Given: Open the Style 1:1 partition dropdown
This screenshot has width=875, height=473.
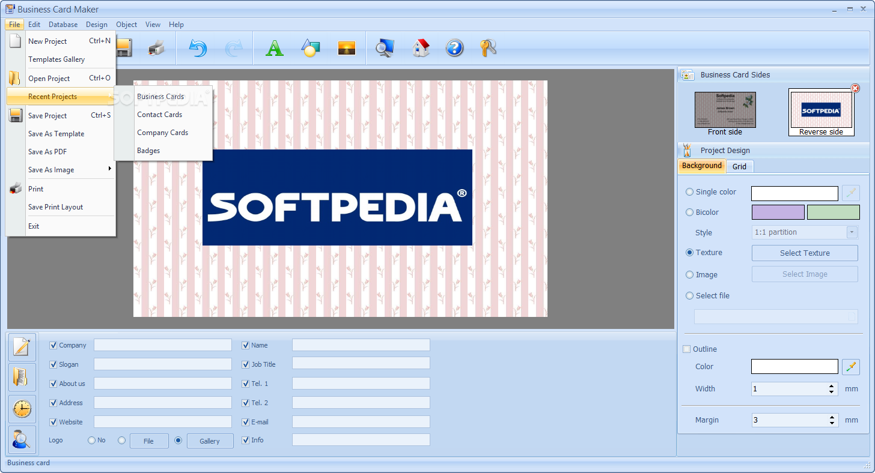Looking at the screenshot, I should coord(852,232).
